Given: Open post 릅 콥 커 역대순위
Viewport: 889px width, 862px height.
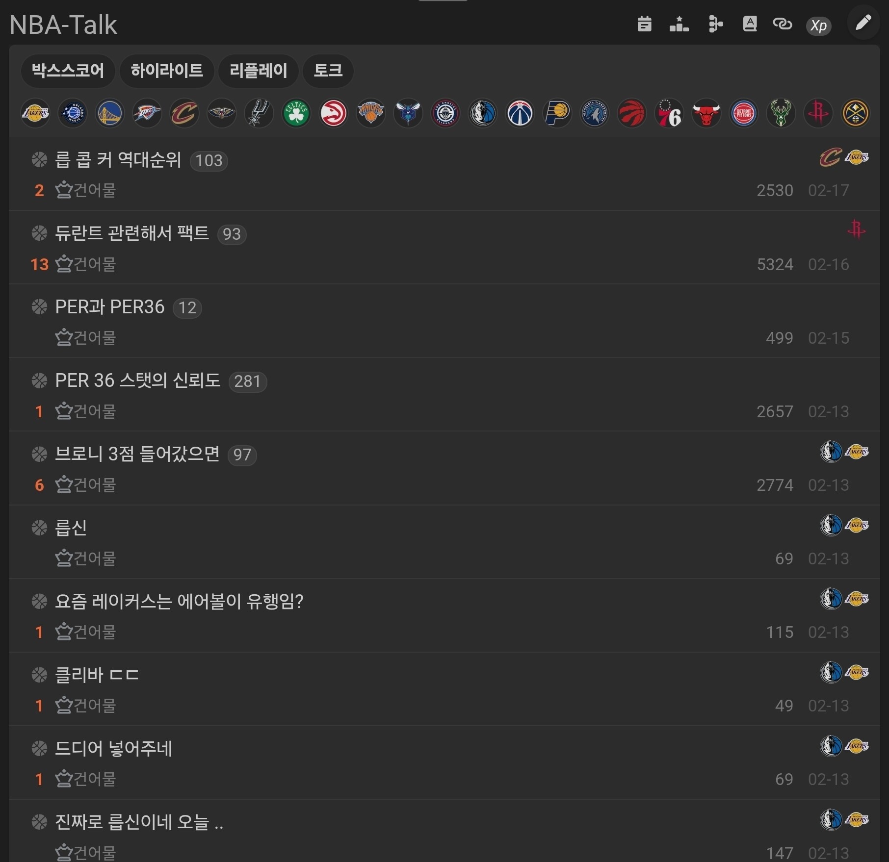Looking at the screenshot, I should (x=118, y=160).
